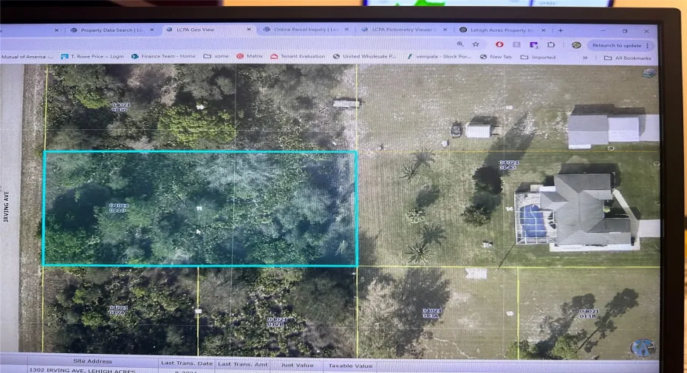Open the map layers icon
Viewport: 687px width, 373px height.
pyautogui.click(x=649, y=73)
